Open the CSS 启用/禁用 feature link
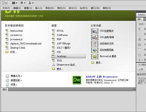Viewport: 146px width, 112px height. coord(107,37)
